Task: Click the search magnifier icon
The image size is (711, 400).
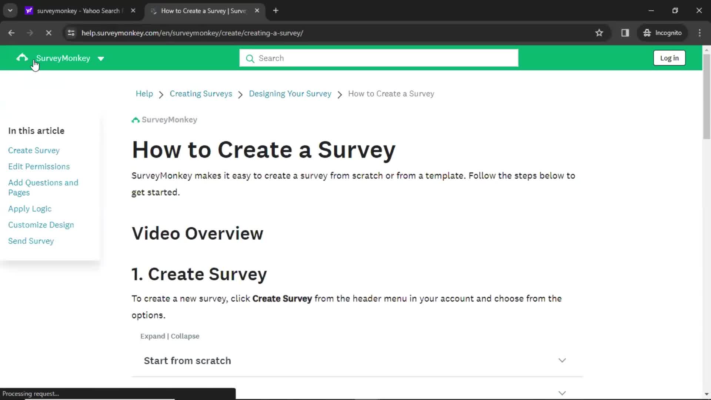Action: (x=250, y=59)
